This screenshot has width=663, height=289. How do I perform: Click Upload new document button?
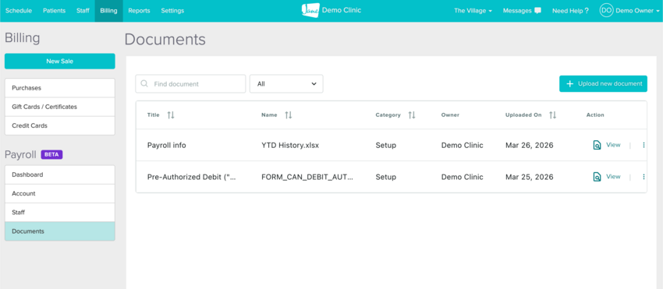tap(603, 83)
